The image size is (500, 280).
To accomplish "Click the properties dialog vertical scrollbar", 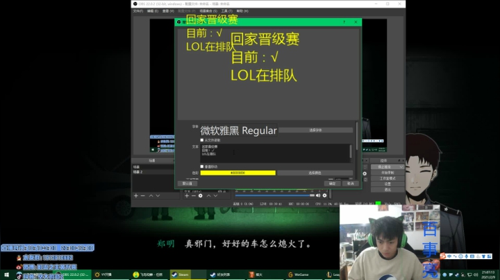I will [x=357, y=135].
